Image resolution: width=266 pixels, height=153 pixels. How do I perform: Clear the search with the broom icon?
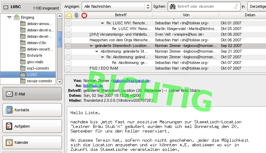click(235, 6)
